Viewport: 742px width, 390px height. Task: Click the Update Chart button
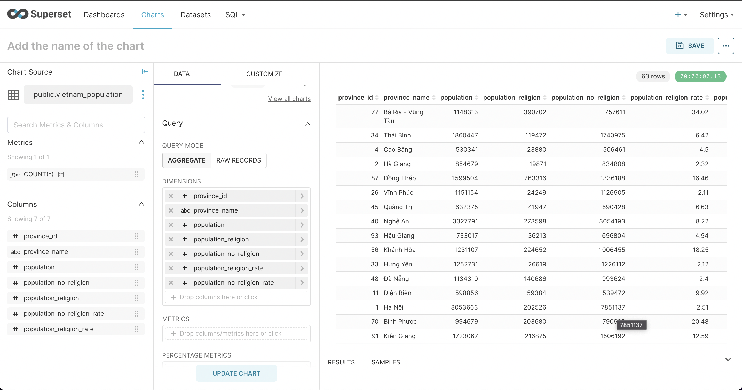236,373
